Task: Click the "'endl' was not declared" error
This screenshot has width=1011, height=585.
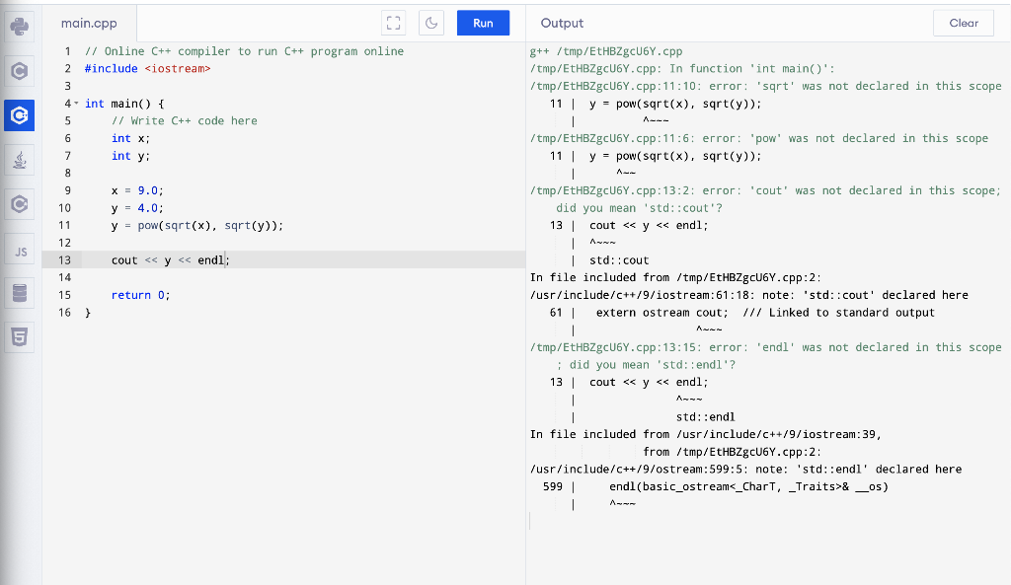Action: 766,346
